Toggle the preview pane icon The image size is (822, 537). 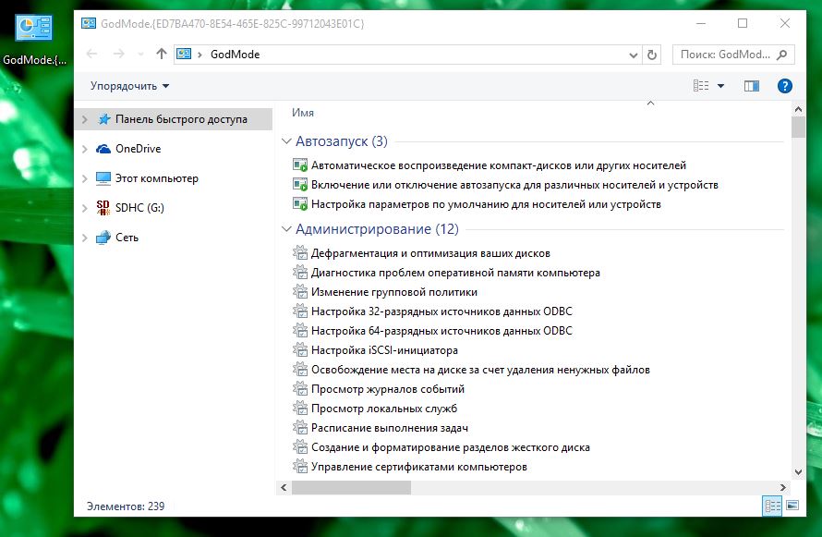(x=752, y=86)
